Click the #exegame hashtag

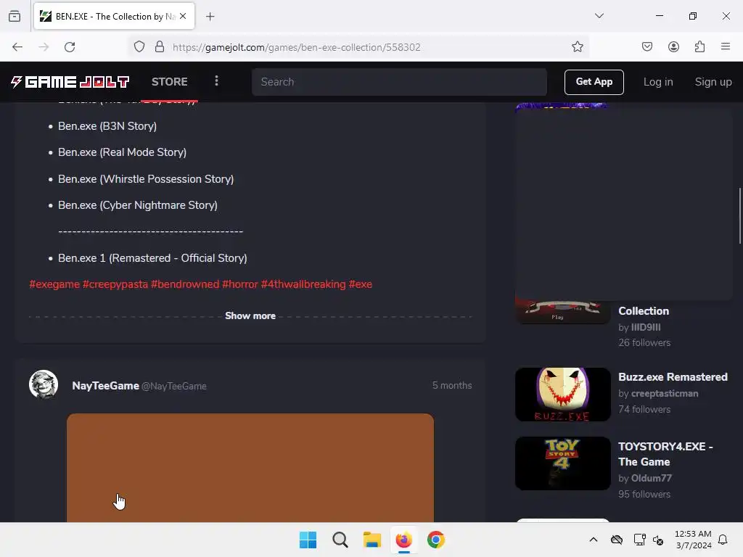(x=54, y=284)
